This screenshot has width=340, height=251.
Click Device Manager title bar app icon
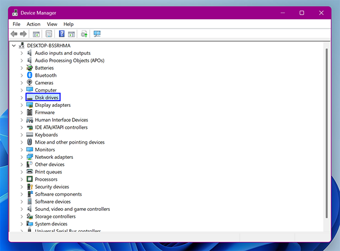15,12
